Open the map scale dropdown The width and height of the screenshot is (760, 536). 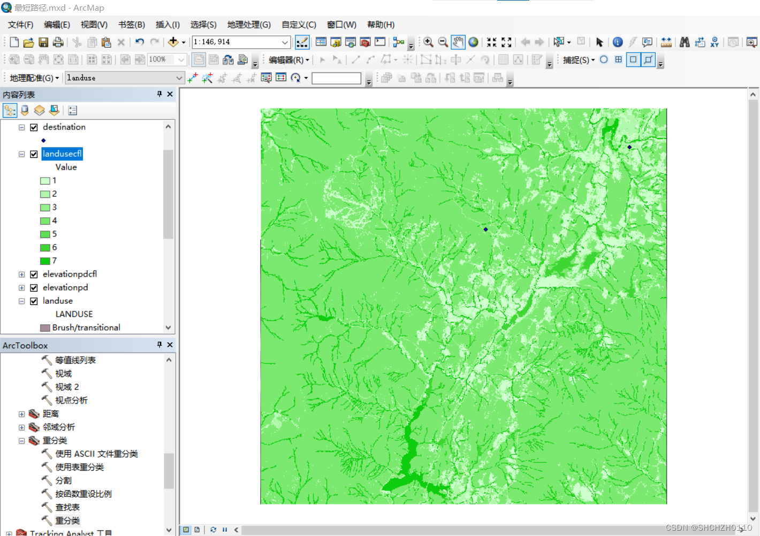[285, 42]
